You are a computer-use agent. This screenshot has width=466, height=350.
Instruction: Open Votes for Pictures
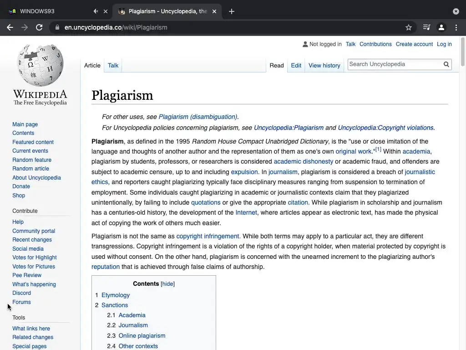click(34, 266)
